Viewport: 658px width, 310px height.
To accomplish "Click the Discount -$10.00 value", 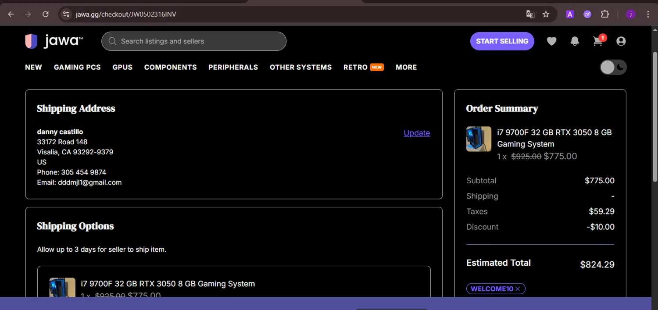I will [601, 227].
